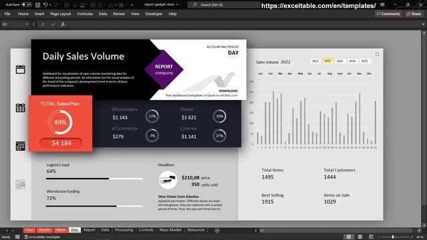Click the Comments speech bubble button

pyautogui.click(x=388, y=13)
